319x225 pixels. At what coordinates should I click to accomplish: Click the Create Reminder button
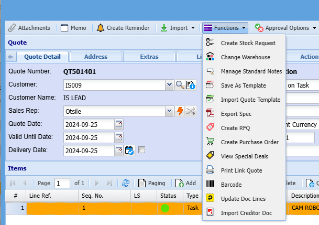pyautogui.click(x=123, y=28)
